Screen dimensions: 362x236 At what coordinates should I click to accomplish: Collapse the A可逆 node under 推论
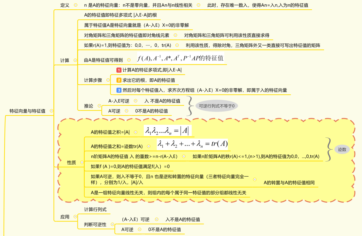pyautogui.click(x=126, y=111)
